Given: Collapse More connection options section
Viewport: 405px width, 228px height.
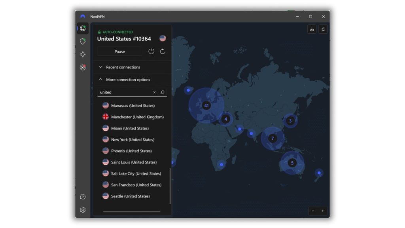Looking at the screenshot, I should [x=132, y=80].
